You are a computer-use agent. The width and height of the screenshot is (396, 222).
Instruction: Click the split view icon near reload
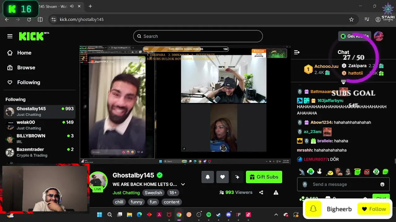(40, 19)
